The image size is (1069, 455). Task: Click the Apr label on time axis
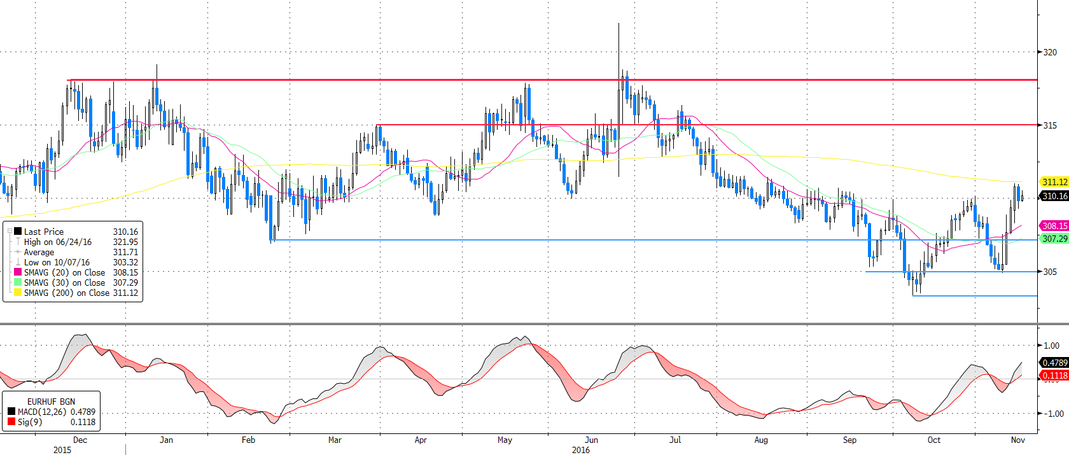point(421,440)
